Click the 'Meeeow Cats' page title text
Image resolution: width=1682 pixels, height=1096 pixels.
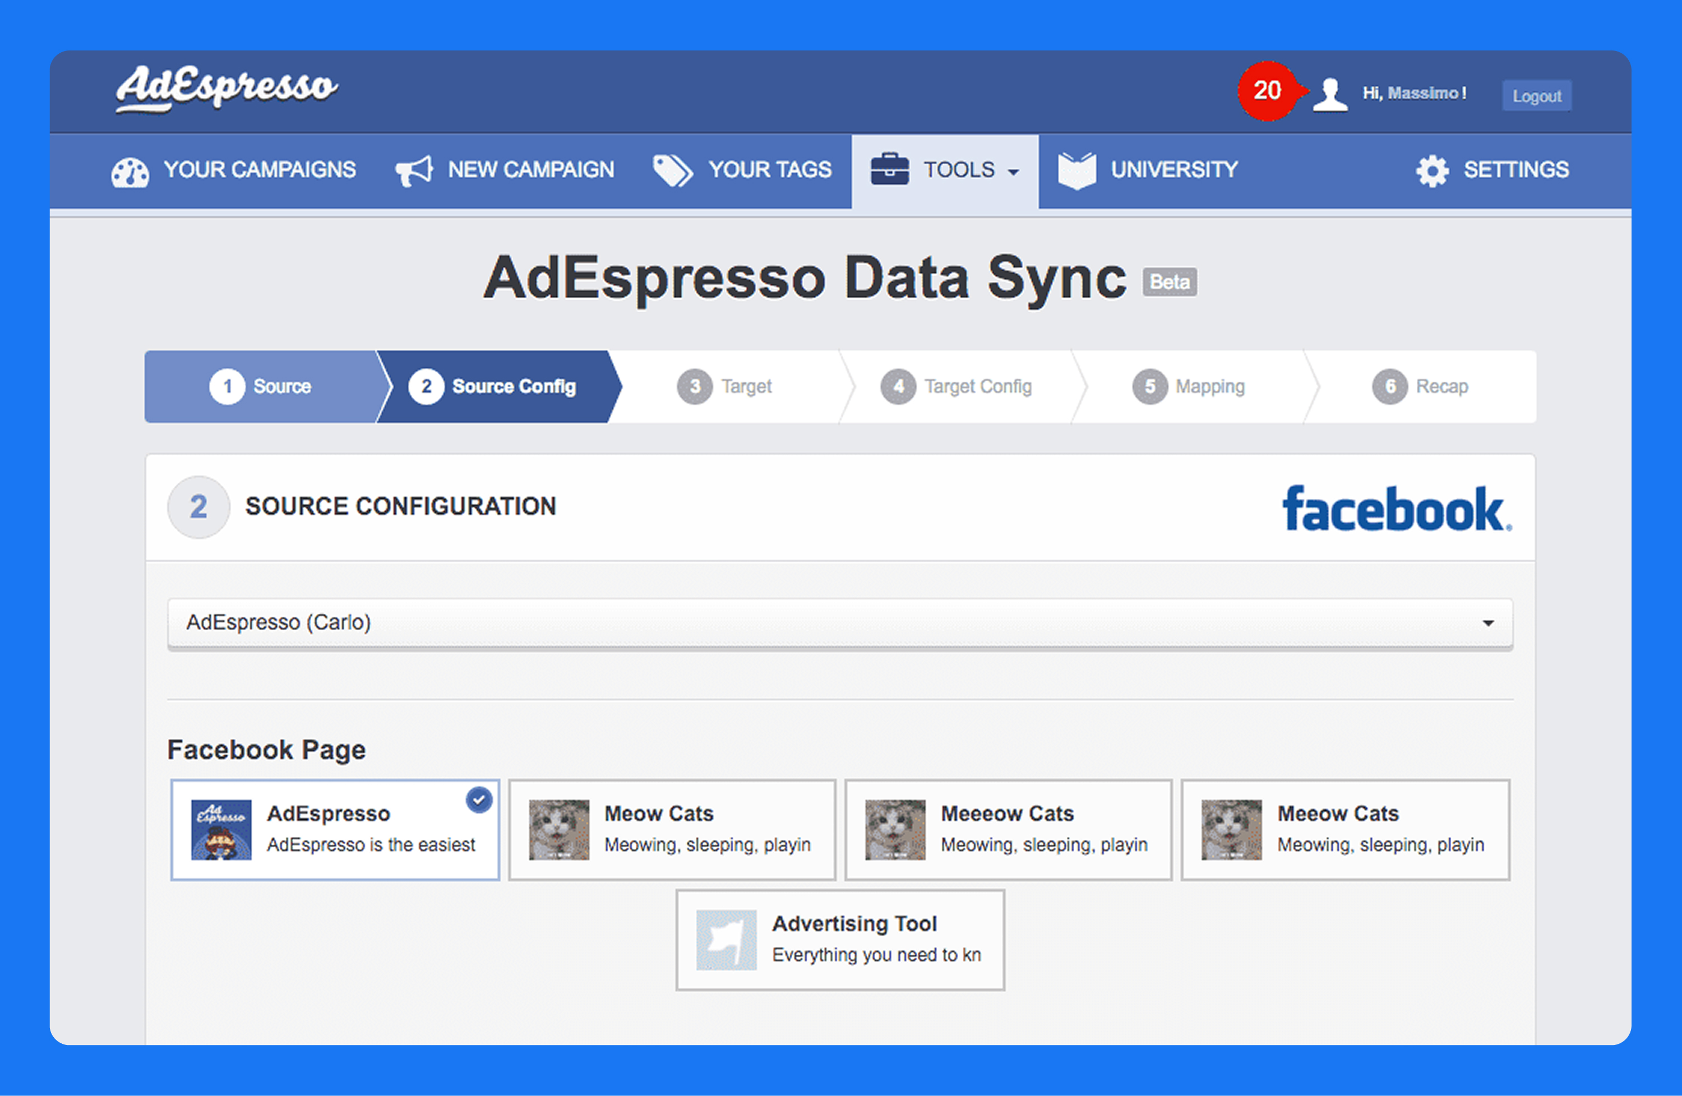[x=1007, y=813]
